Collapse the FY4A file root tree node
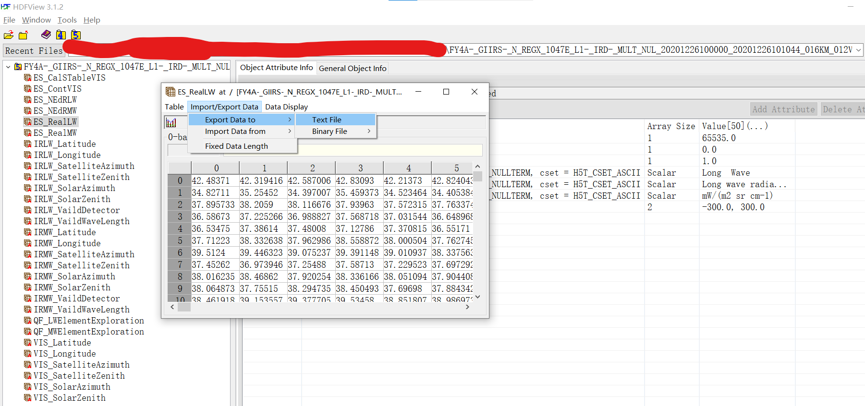This screenshot has width=865, height=406. tap(8, 67)
